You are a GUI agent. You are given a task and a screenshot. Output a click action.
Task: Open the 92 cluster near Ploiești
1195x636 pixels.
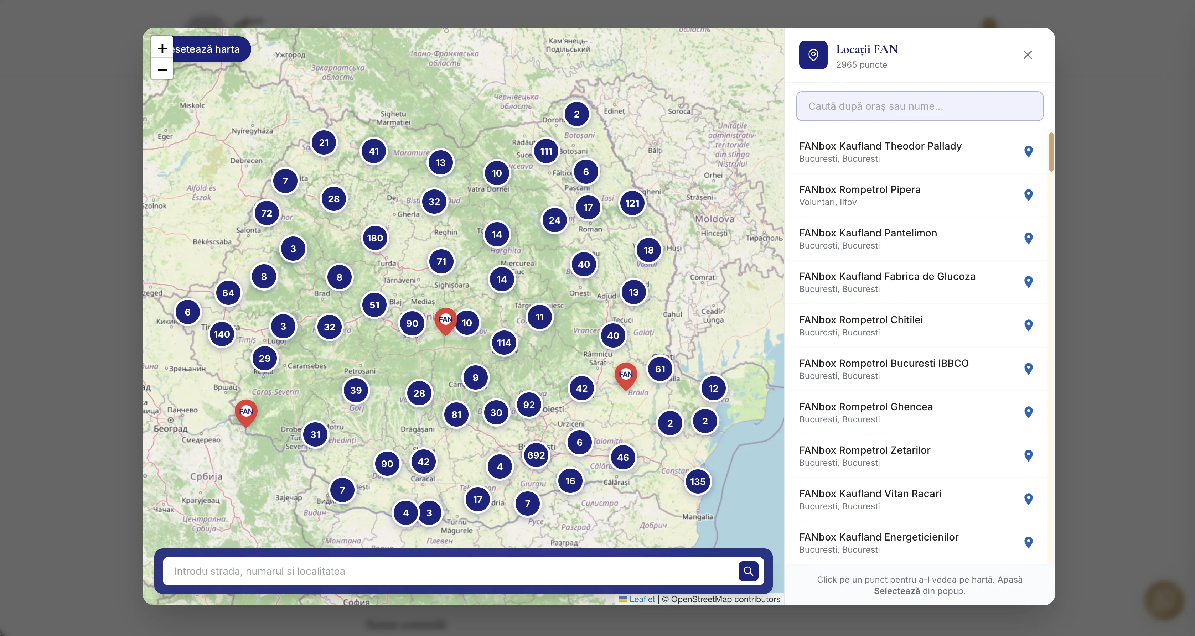pyautogui.click(x=529, y=405)
